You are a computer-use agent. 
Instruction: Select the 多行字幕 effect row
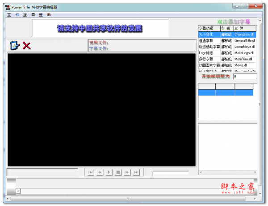pos(227,59)
